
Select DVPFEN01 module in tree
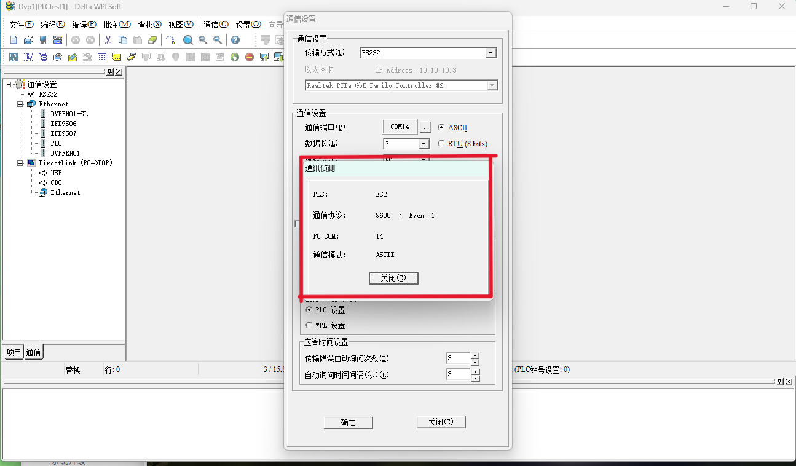65,153
